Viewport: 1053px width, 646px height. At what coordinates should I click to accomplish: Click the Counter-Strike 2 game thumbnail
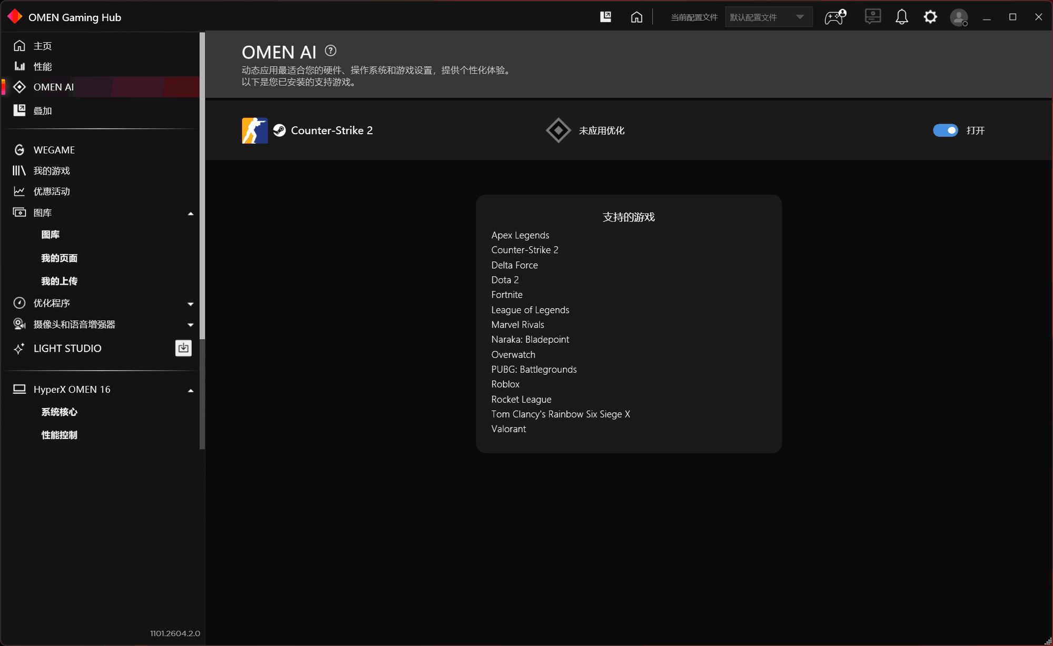(255, 131)
